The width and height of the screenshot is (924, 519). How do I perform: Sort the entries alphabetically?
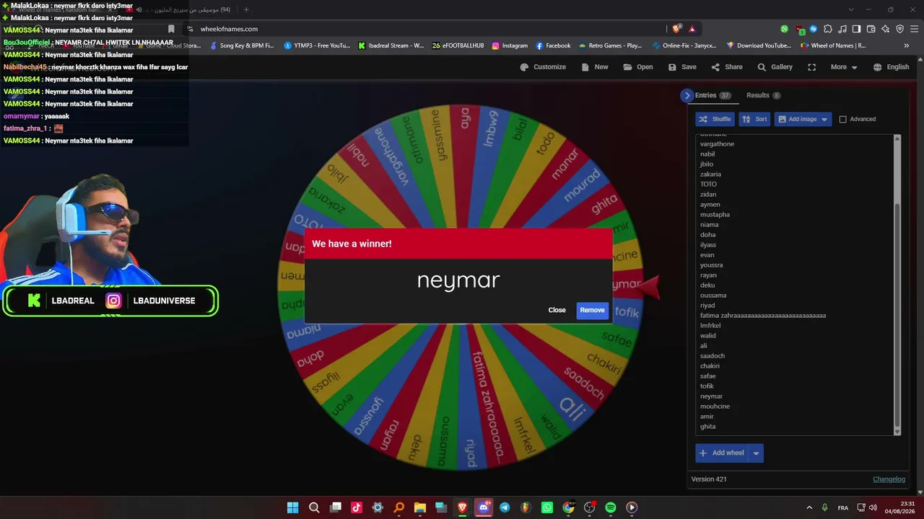755,119
